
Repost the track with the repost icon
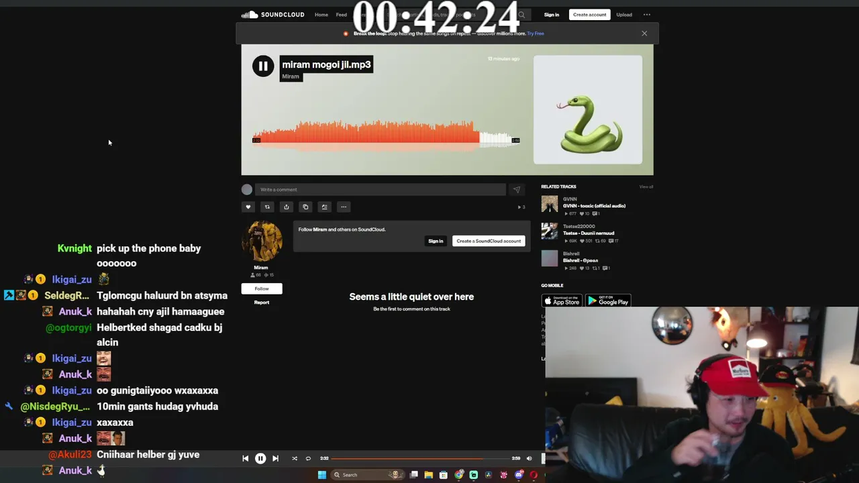tap(267, 207)
